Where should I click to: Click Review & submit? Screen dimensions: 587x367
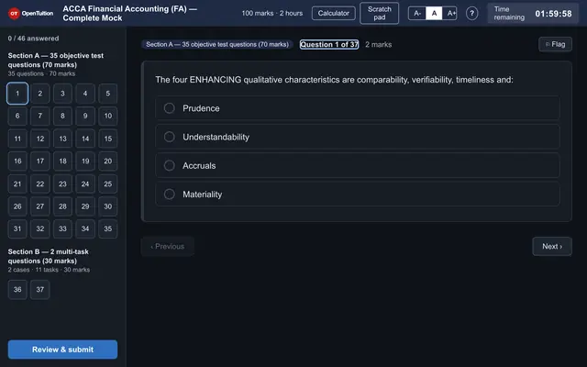[62, 350]
